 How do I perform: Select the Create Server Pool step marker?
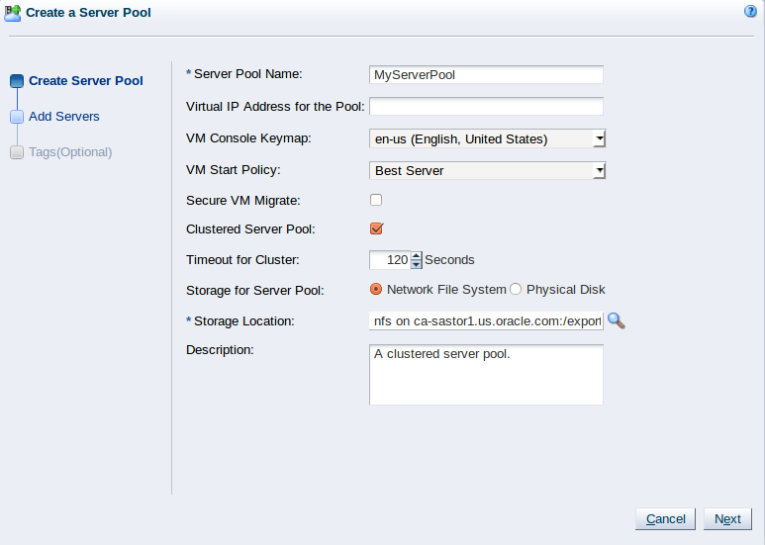[17, 81]
